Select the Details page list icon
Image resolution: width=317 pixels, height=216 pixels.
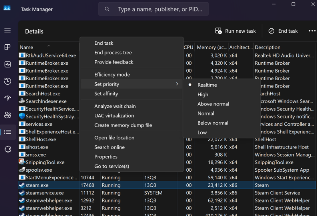point(8,132)
